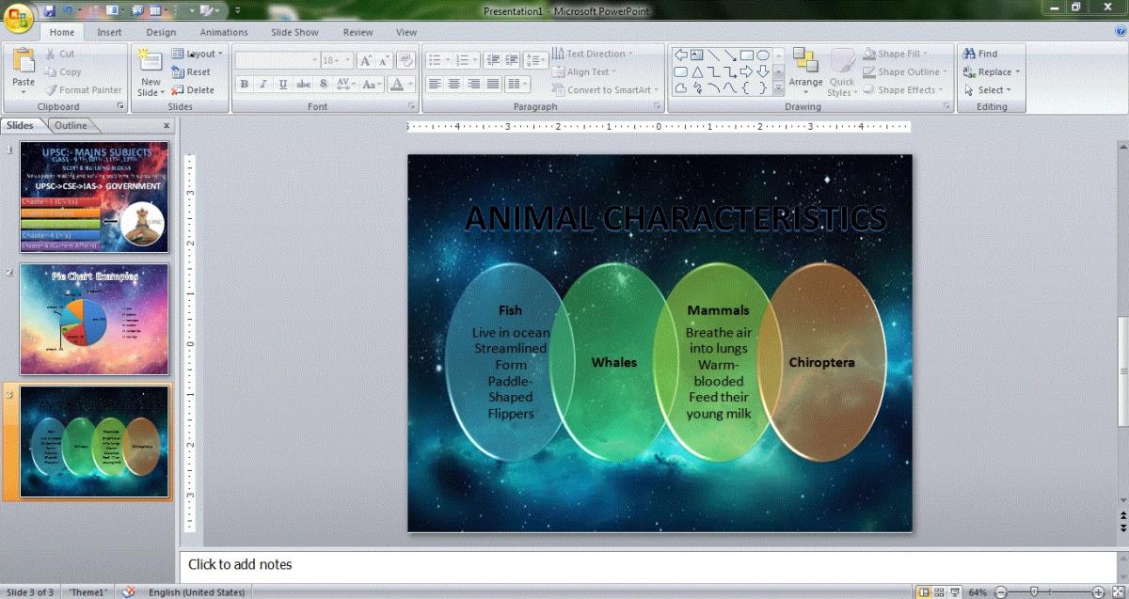Select the Pie Chart Examples slide thumbnail
Viewport: 1129px width, 599px height.
point(94,319)
